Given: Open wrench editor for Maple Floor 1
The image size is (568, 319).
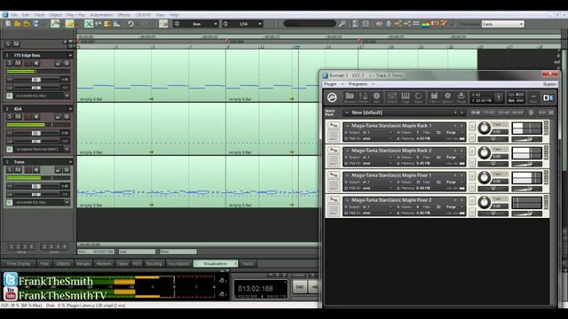Looking at the screenshot, I should [x=334, y=175].
